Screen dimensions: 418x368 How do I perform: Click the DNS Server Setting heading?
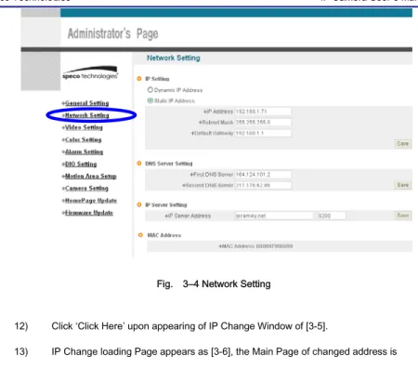click(169, 164)
